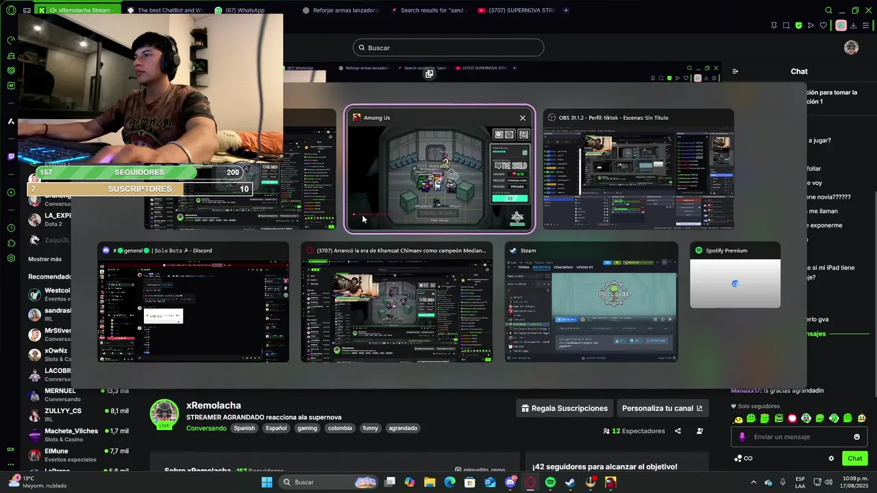Select the agrandado tag
877x493 pixels.
(403, 428)
